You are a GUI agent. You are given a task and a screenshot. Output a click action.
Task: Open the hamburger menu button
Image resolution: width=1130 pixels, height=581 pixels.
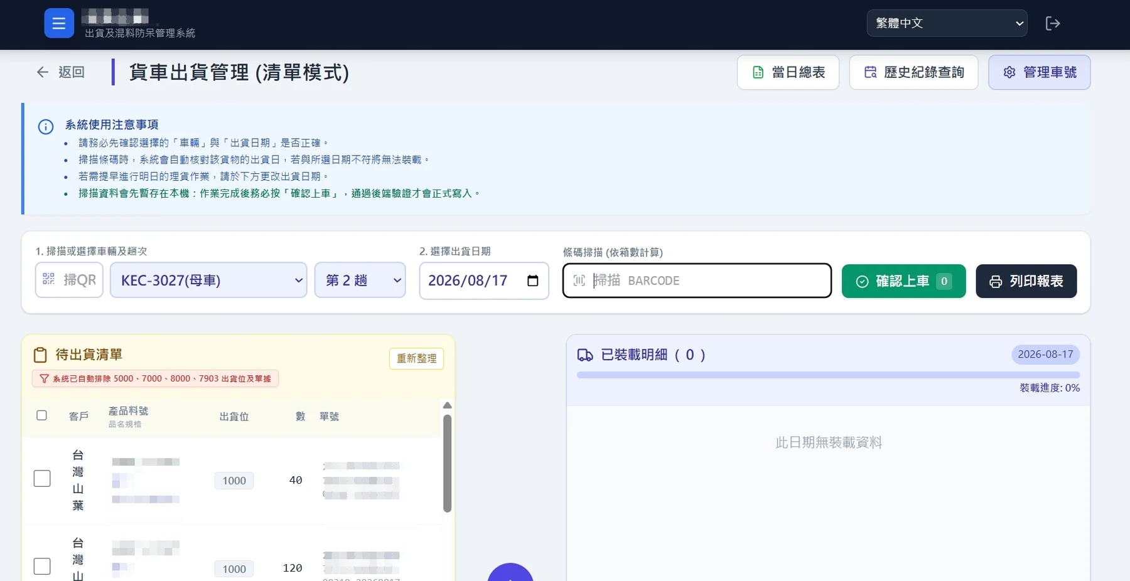(x=59, y=23)
